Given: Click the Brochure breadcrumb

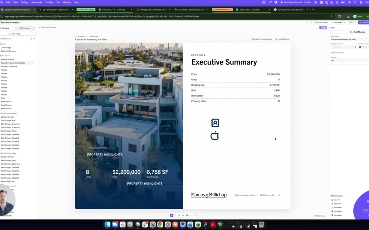Looking at the screenshot, I should [x=80, y=36].
